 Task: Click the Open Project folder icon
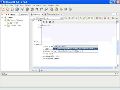(12, 9)
